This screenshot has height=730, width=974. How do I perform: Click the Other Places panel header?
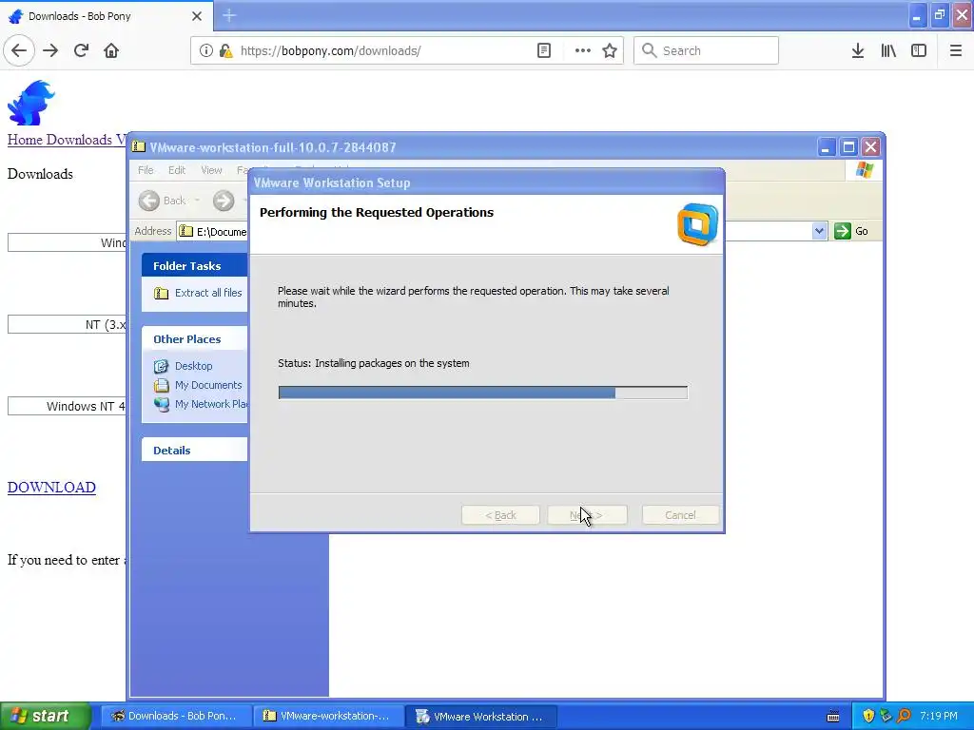tap(194, 339)
